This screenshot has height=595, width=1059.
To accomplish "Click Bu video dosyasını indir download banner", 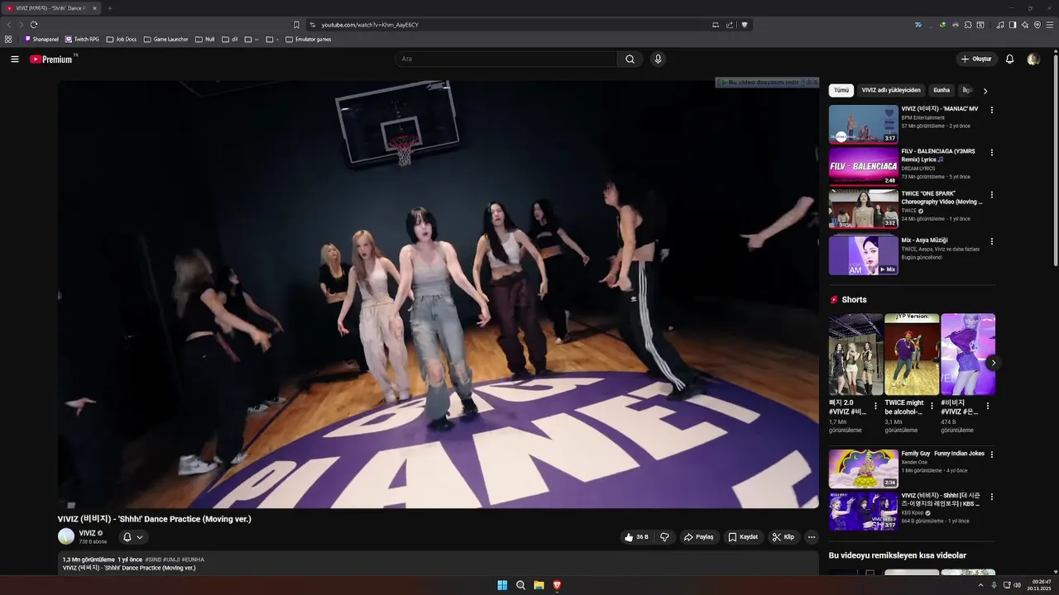I will pyautogui.click(x=761, y=83).
